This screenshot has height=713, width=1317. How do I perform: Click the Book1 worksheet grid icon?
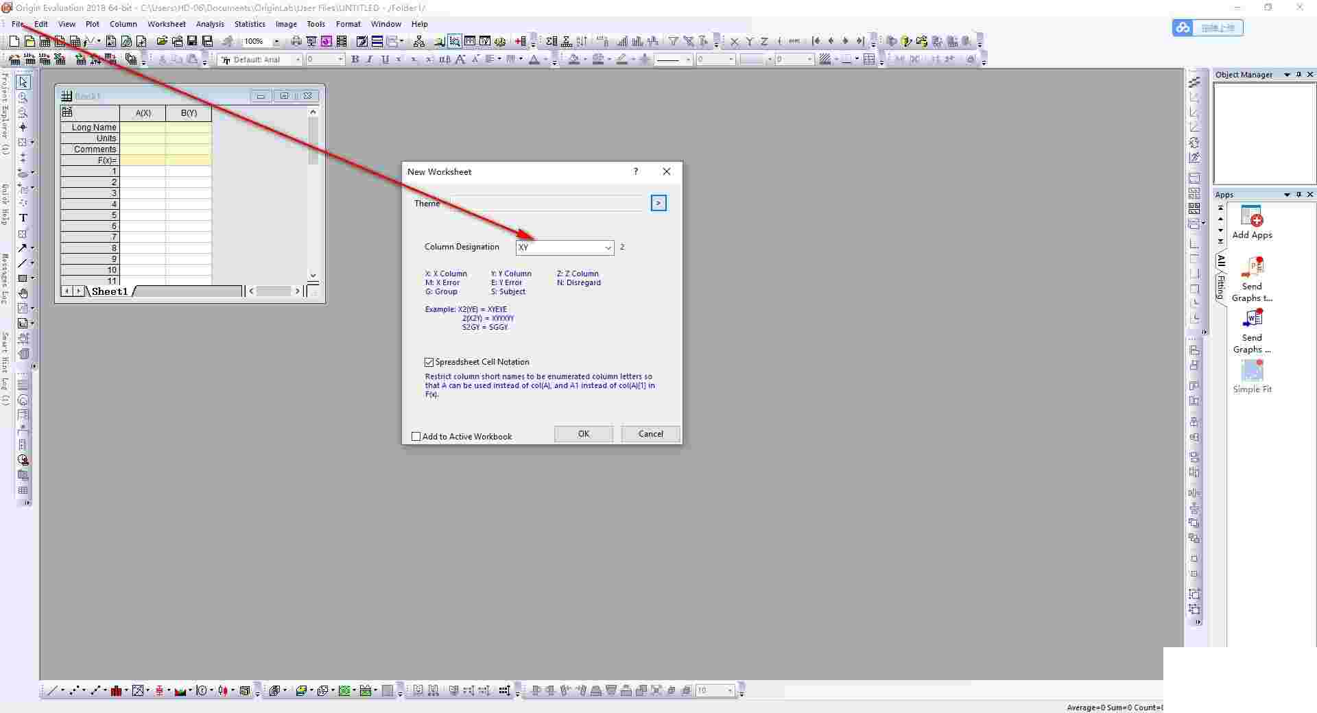[67, 96]
